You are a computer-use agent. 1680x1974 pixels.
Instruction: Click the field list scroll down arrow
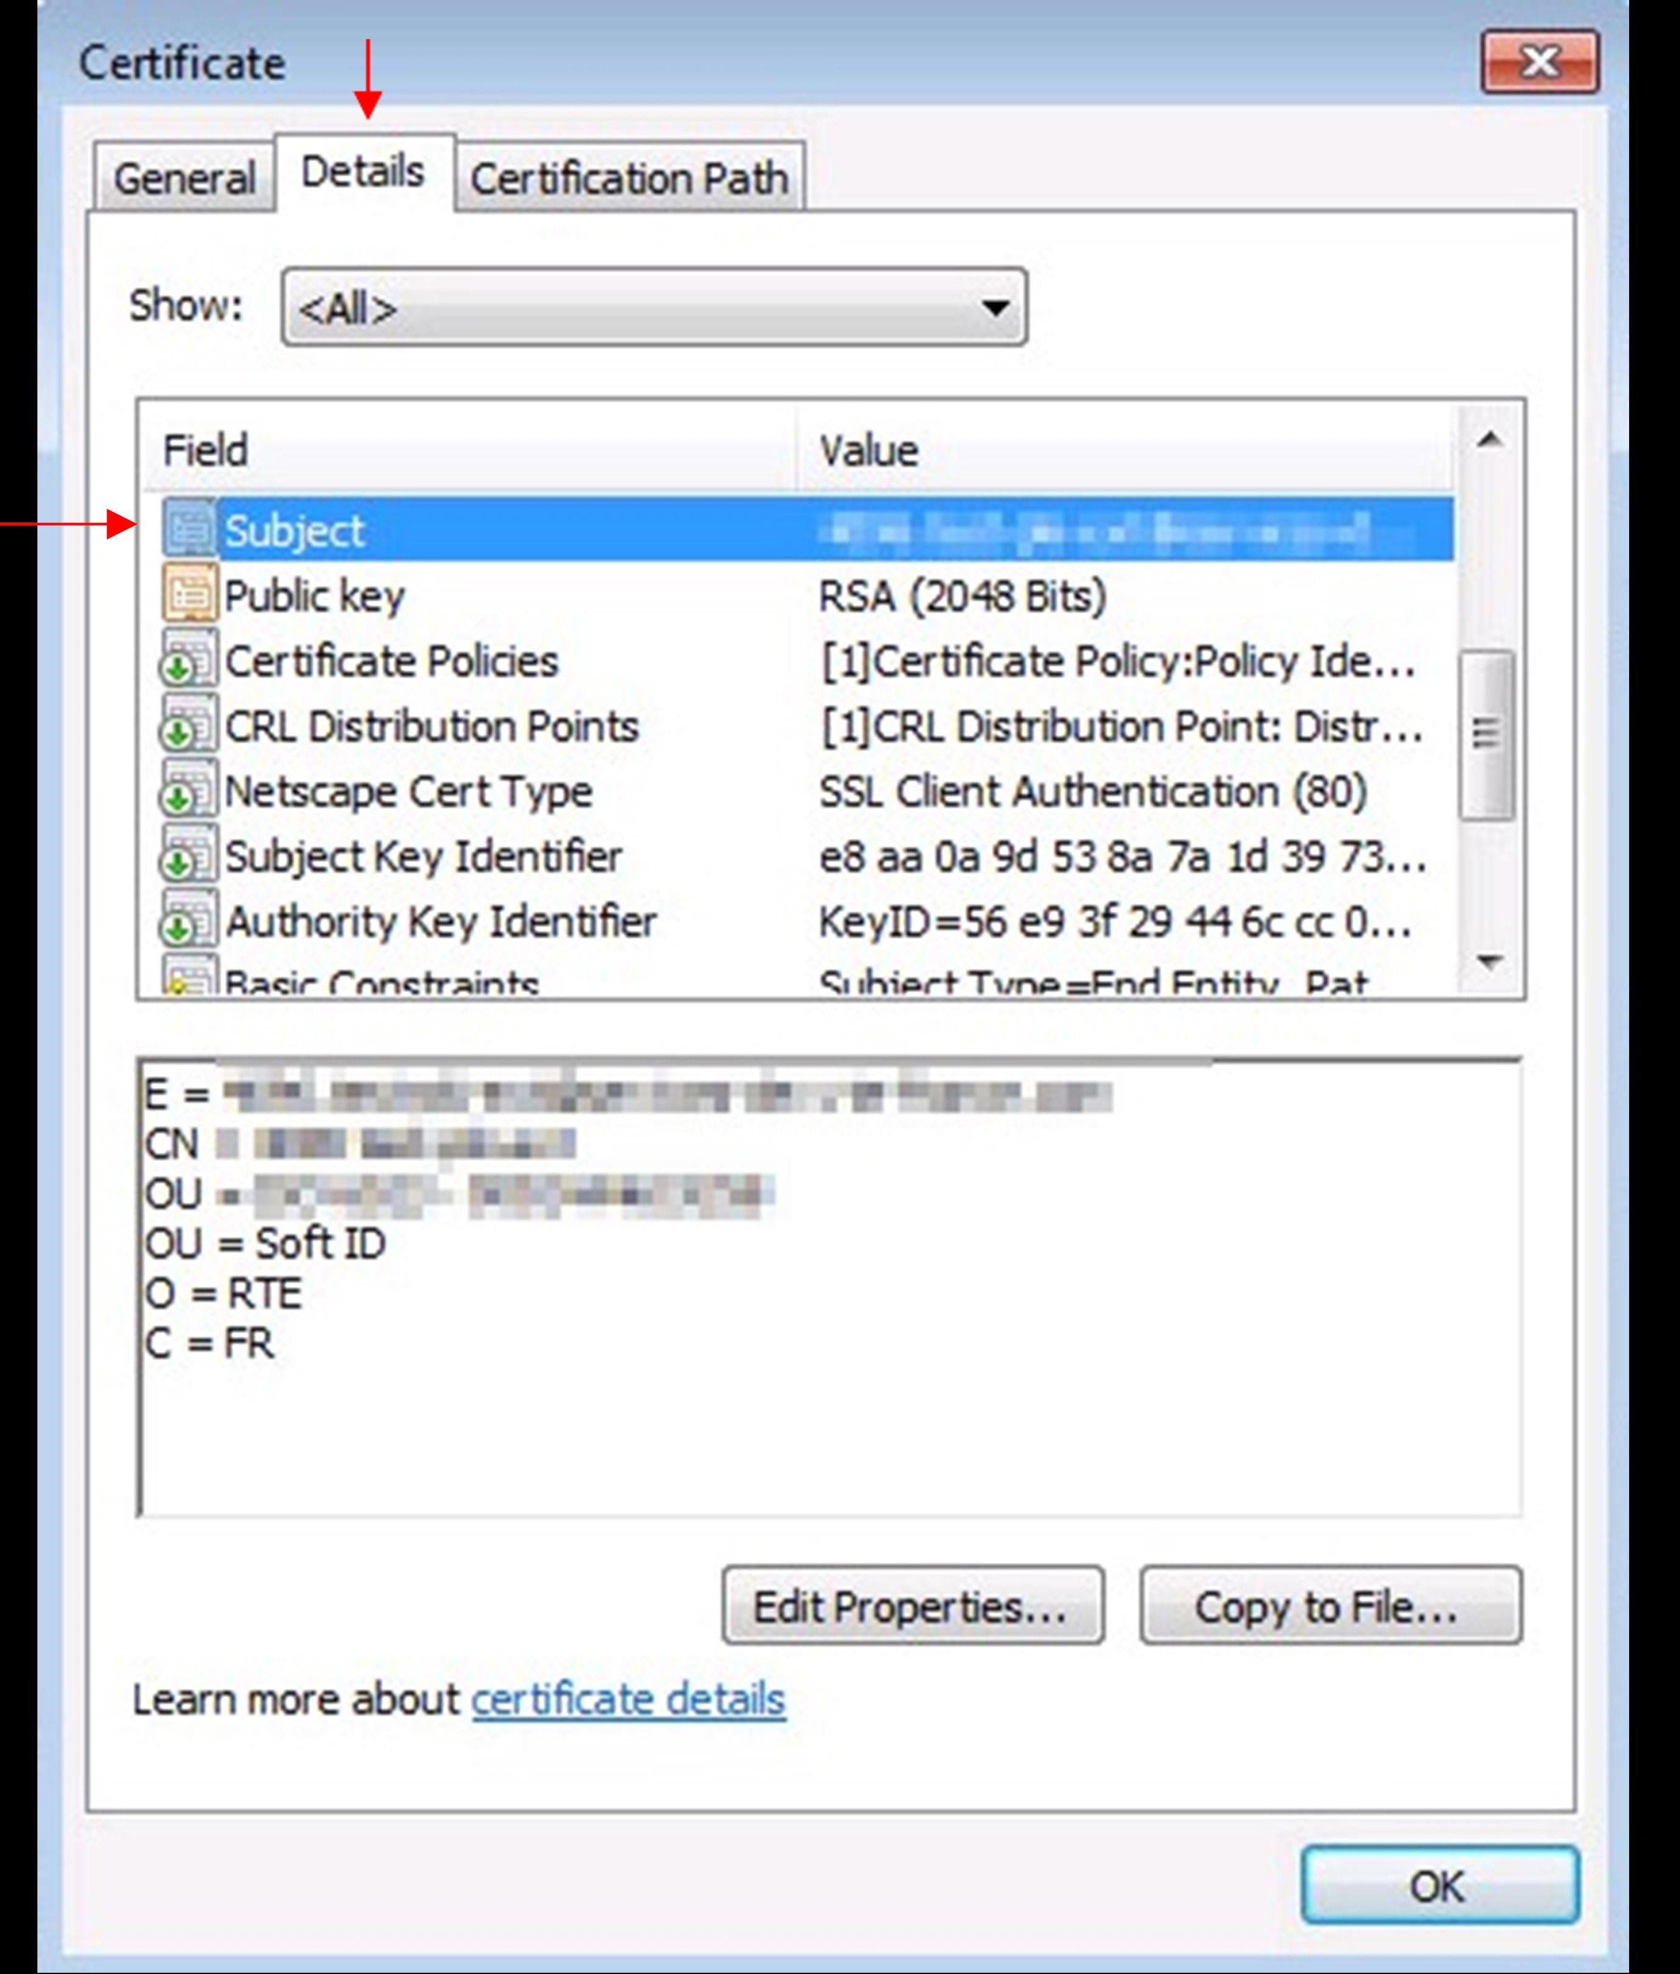(1489, 962)
